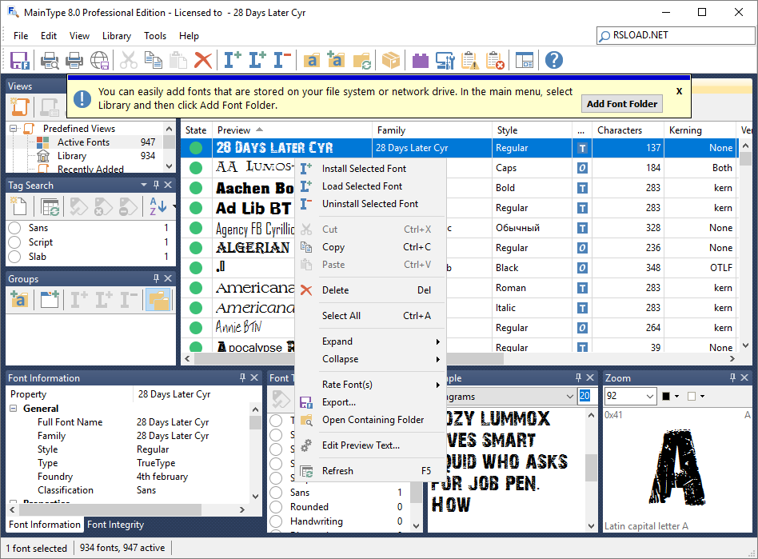Viewport: 758px width, 559px height.
Task: Click the Add Font Folder button
Action: click(622, 104)
